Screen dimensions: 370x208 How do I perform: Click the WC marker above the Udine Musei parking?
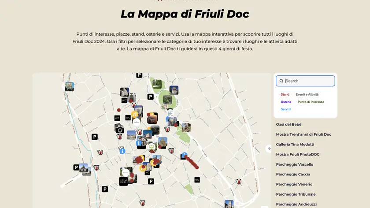(x=148, y=173)
